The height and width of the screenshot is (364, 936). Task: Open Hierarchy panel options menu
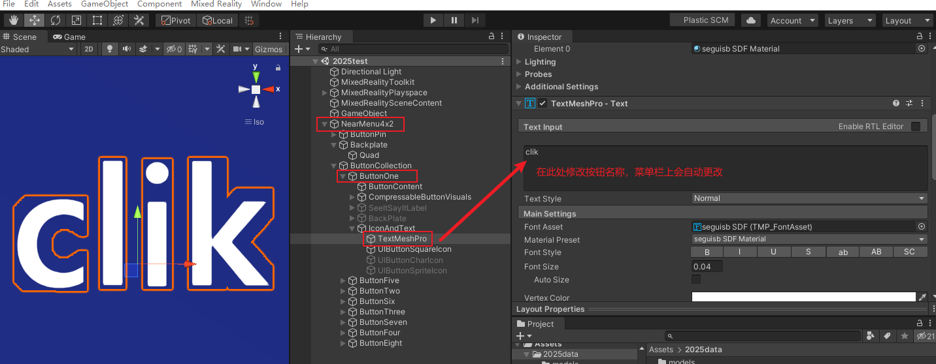(x=503, y=37)
